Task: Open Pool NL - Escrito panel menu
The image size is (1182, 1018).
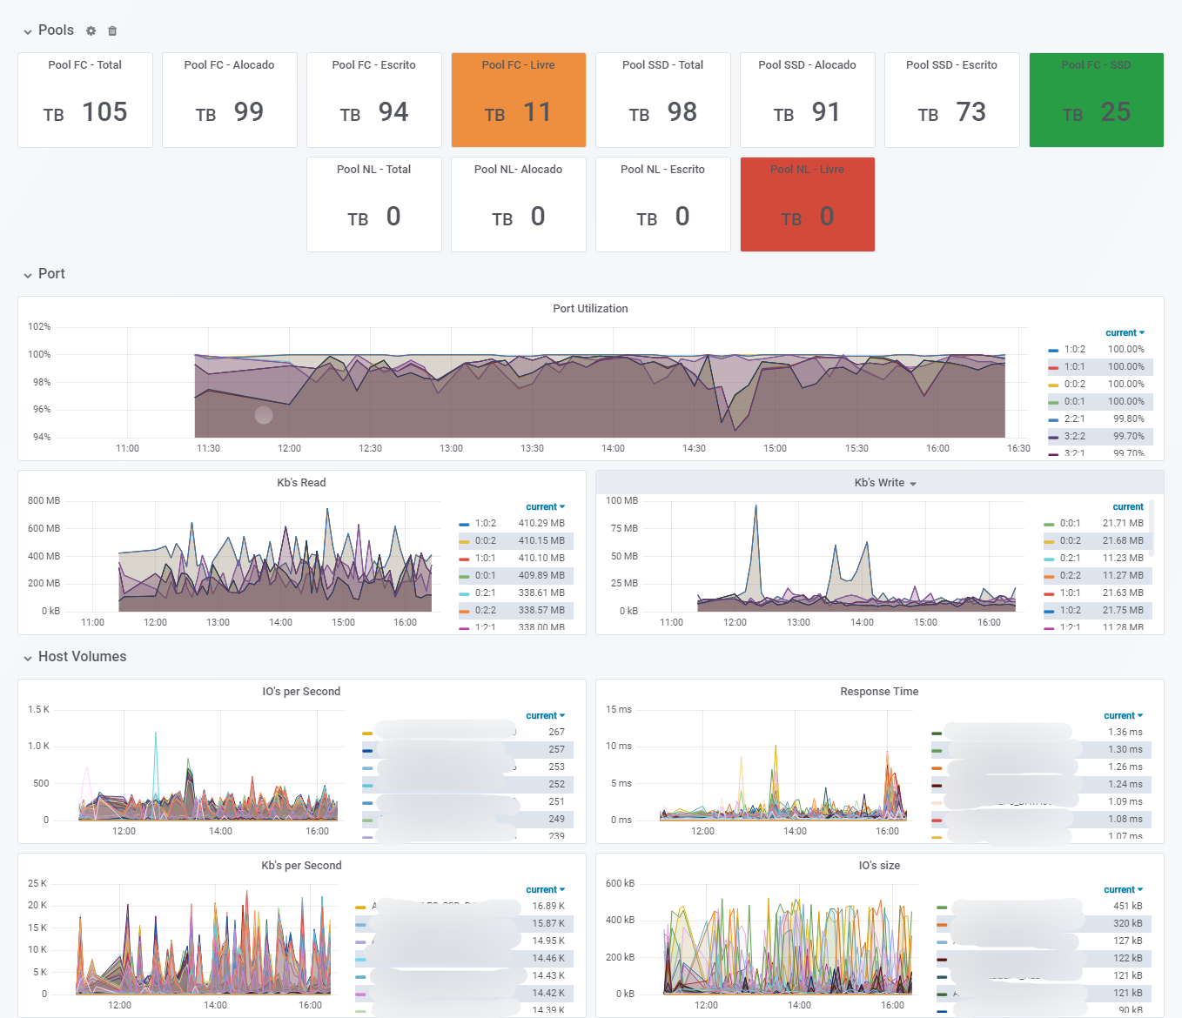Action: pyautogui.click(x=662, y=170)
